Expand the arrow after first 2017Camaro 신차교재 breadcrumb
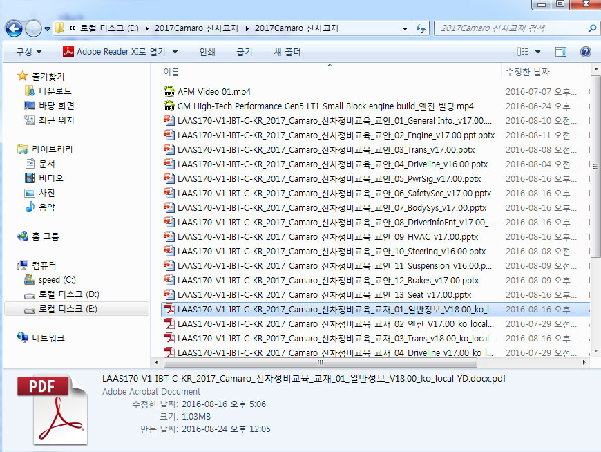Image resolution: width=601 pixels, height=452 pixels. tap(247, 29)
